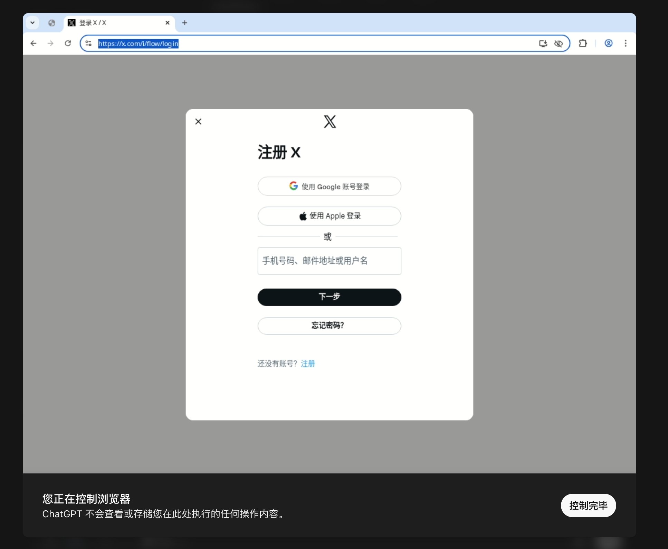Click 使用 Apple 登录 button
This screenshot has width=668, height=549.
[329, 216]
